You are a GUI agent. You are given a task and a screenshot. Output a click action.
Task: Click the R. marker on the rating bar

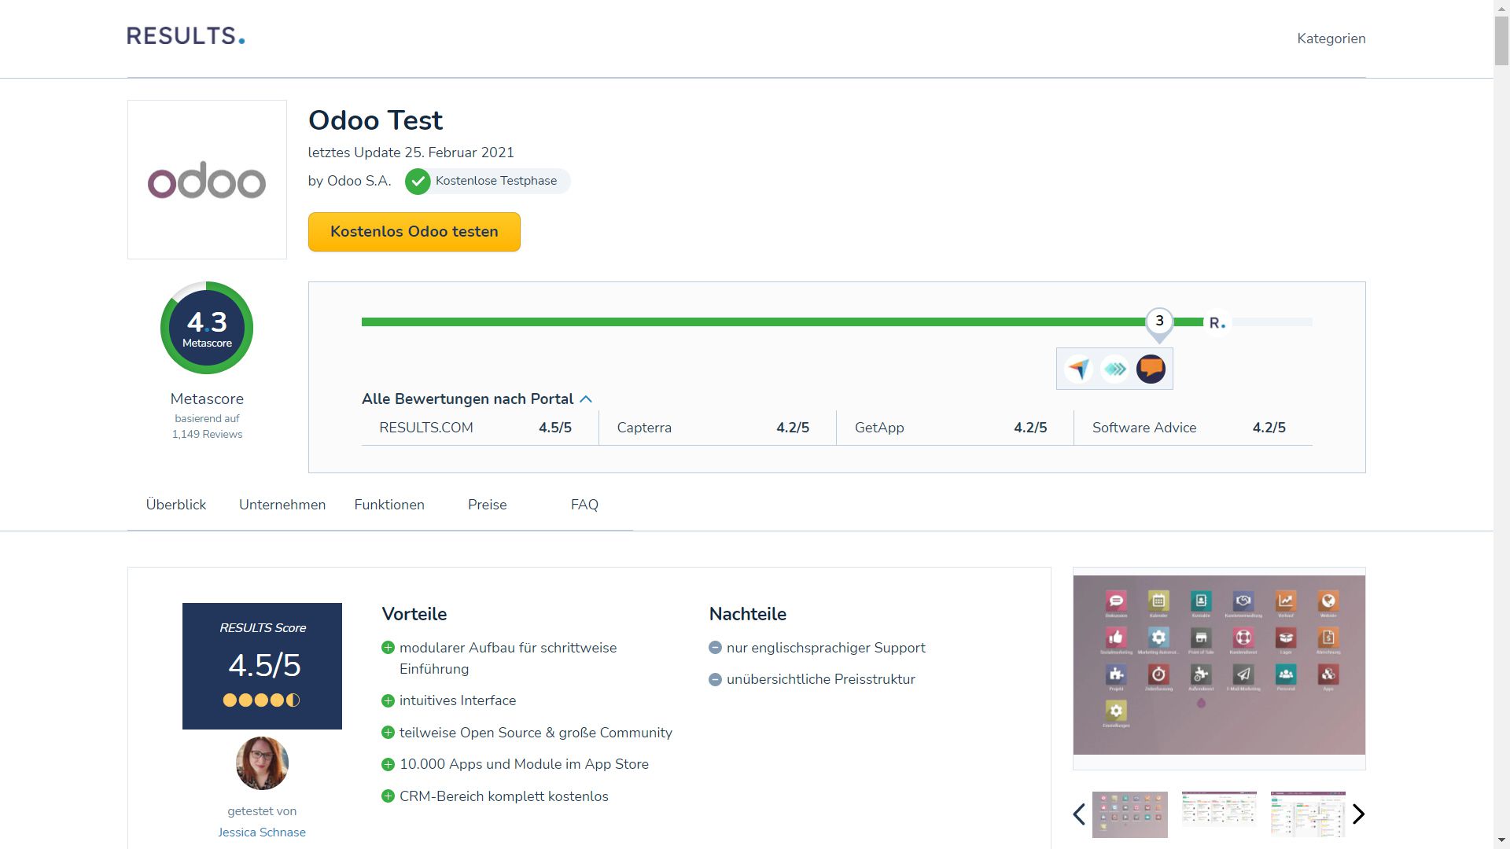[x=1217, y=322]
